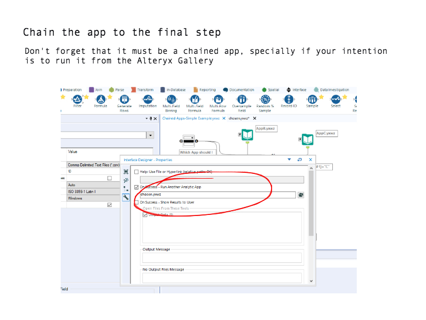Open the wrench Properties icon in Interface Designer
Viewport: 426px width, 320px height.
point(126,197)
